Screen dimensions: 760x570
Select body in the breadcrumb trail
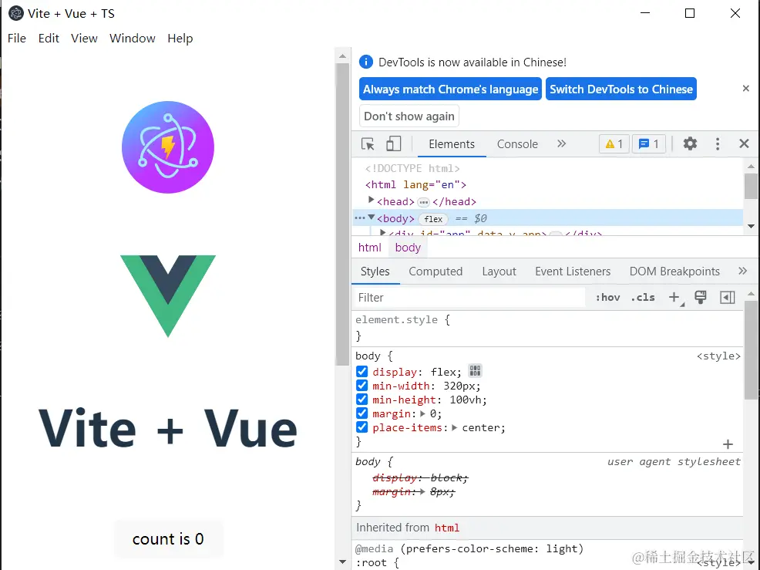408,248
